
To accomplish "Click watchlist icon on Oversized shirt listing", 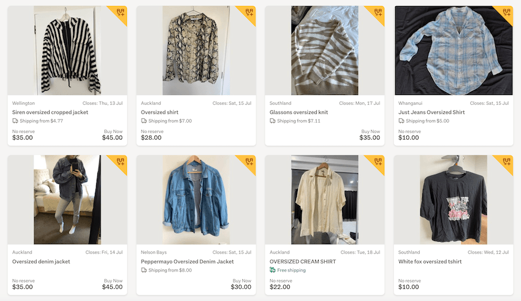I will pos(249,12).
